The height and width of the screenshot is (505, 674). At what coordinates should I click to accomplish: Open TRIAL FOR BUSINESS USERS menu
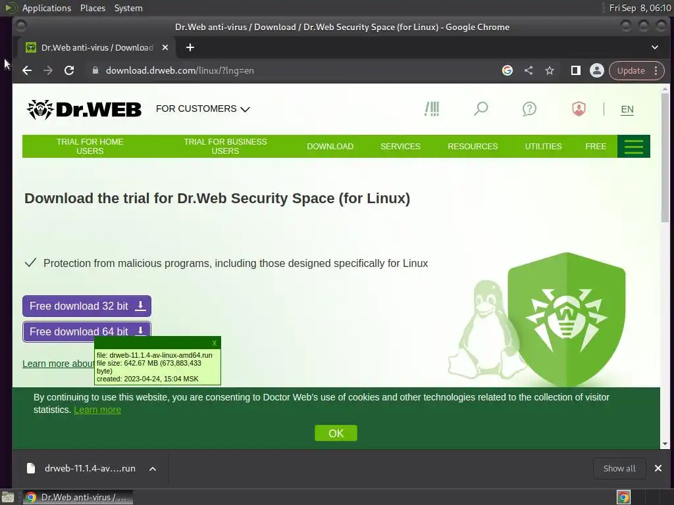tap(225, 147)
